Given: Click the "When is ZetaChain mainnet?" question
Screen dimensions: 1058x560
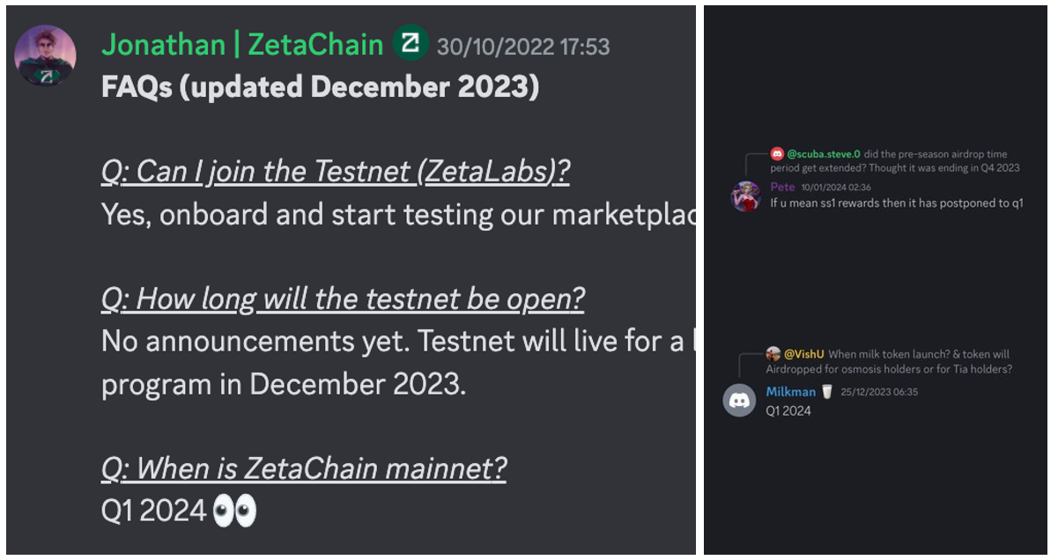Looking at the screenshot, I should point(304,468).
